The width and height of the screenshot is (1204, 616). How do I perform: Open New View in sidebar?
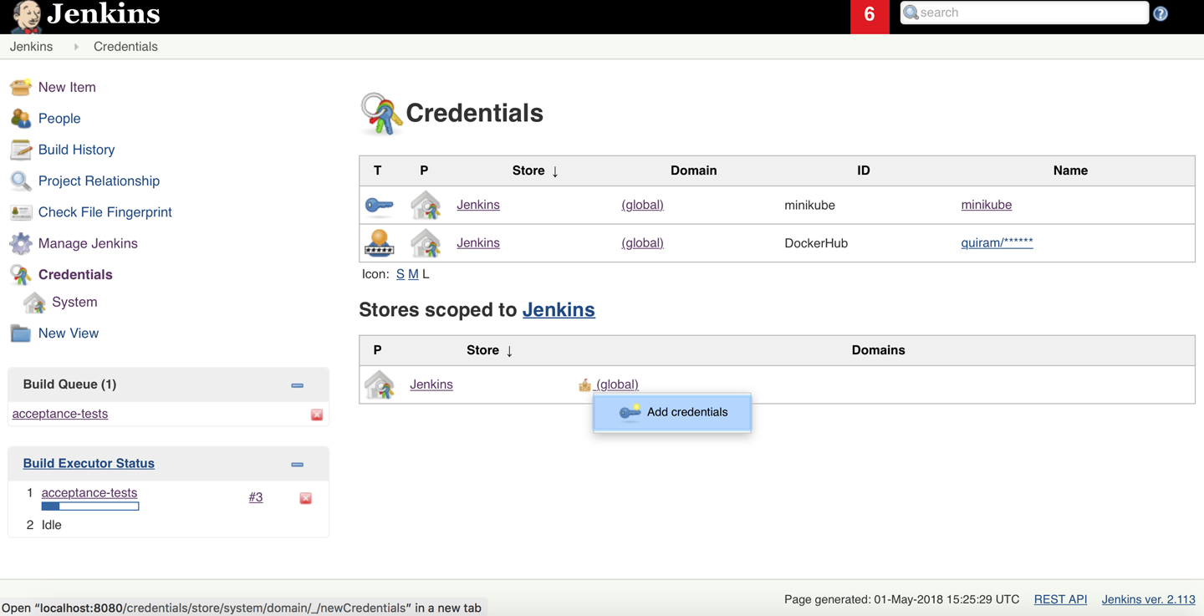coord(68,333)
